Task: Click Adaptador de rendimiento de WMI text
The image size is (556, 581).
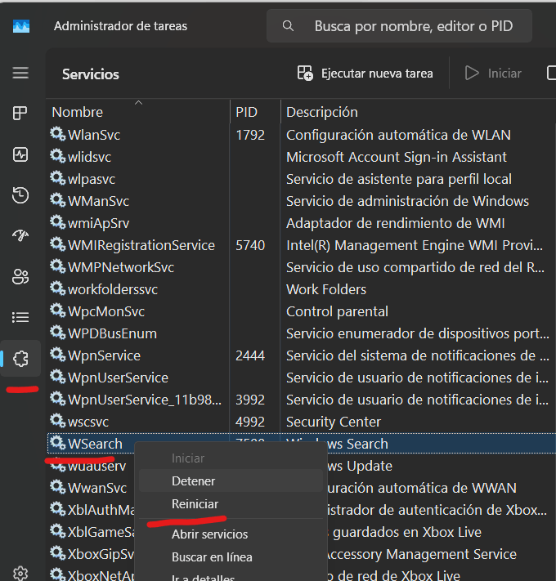Action: (x=395, y=223)
